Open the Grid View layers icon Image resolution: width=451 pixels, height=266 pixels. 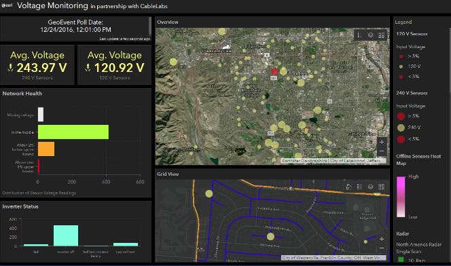point(370,187)
